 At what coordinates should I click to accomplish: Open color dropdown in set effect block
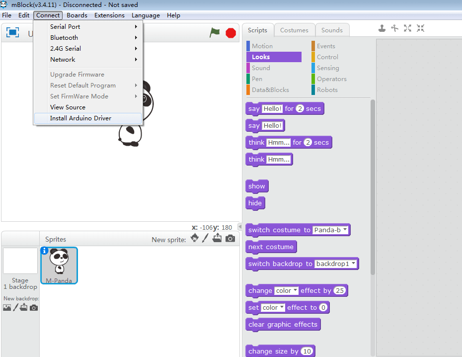[x=273, y=307]
